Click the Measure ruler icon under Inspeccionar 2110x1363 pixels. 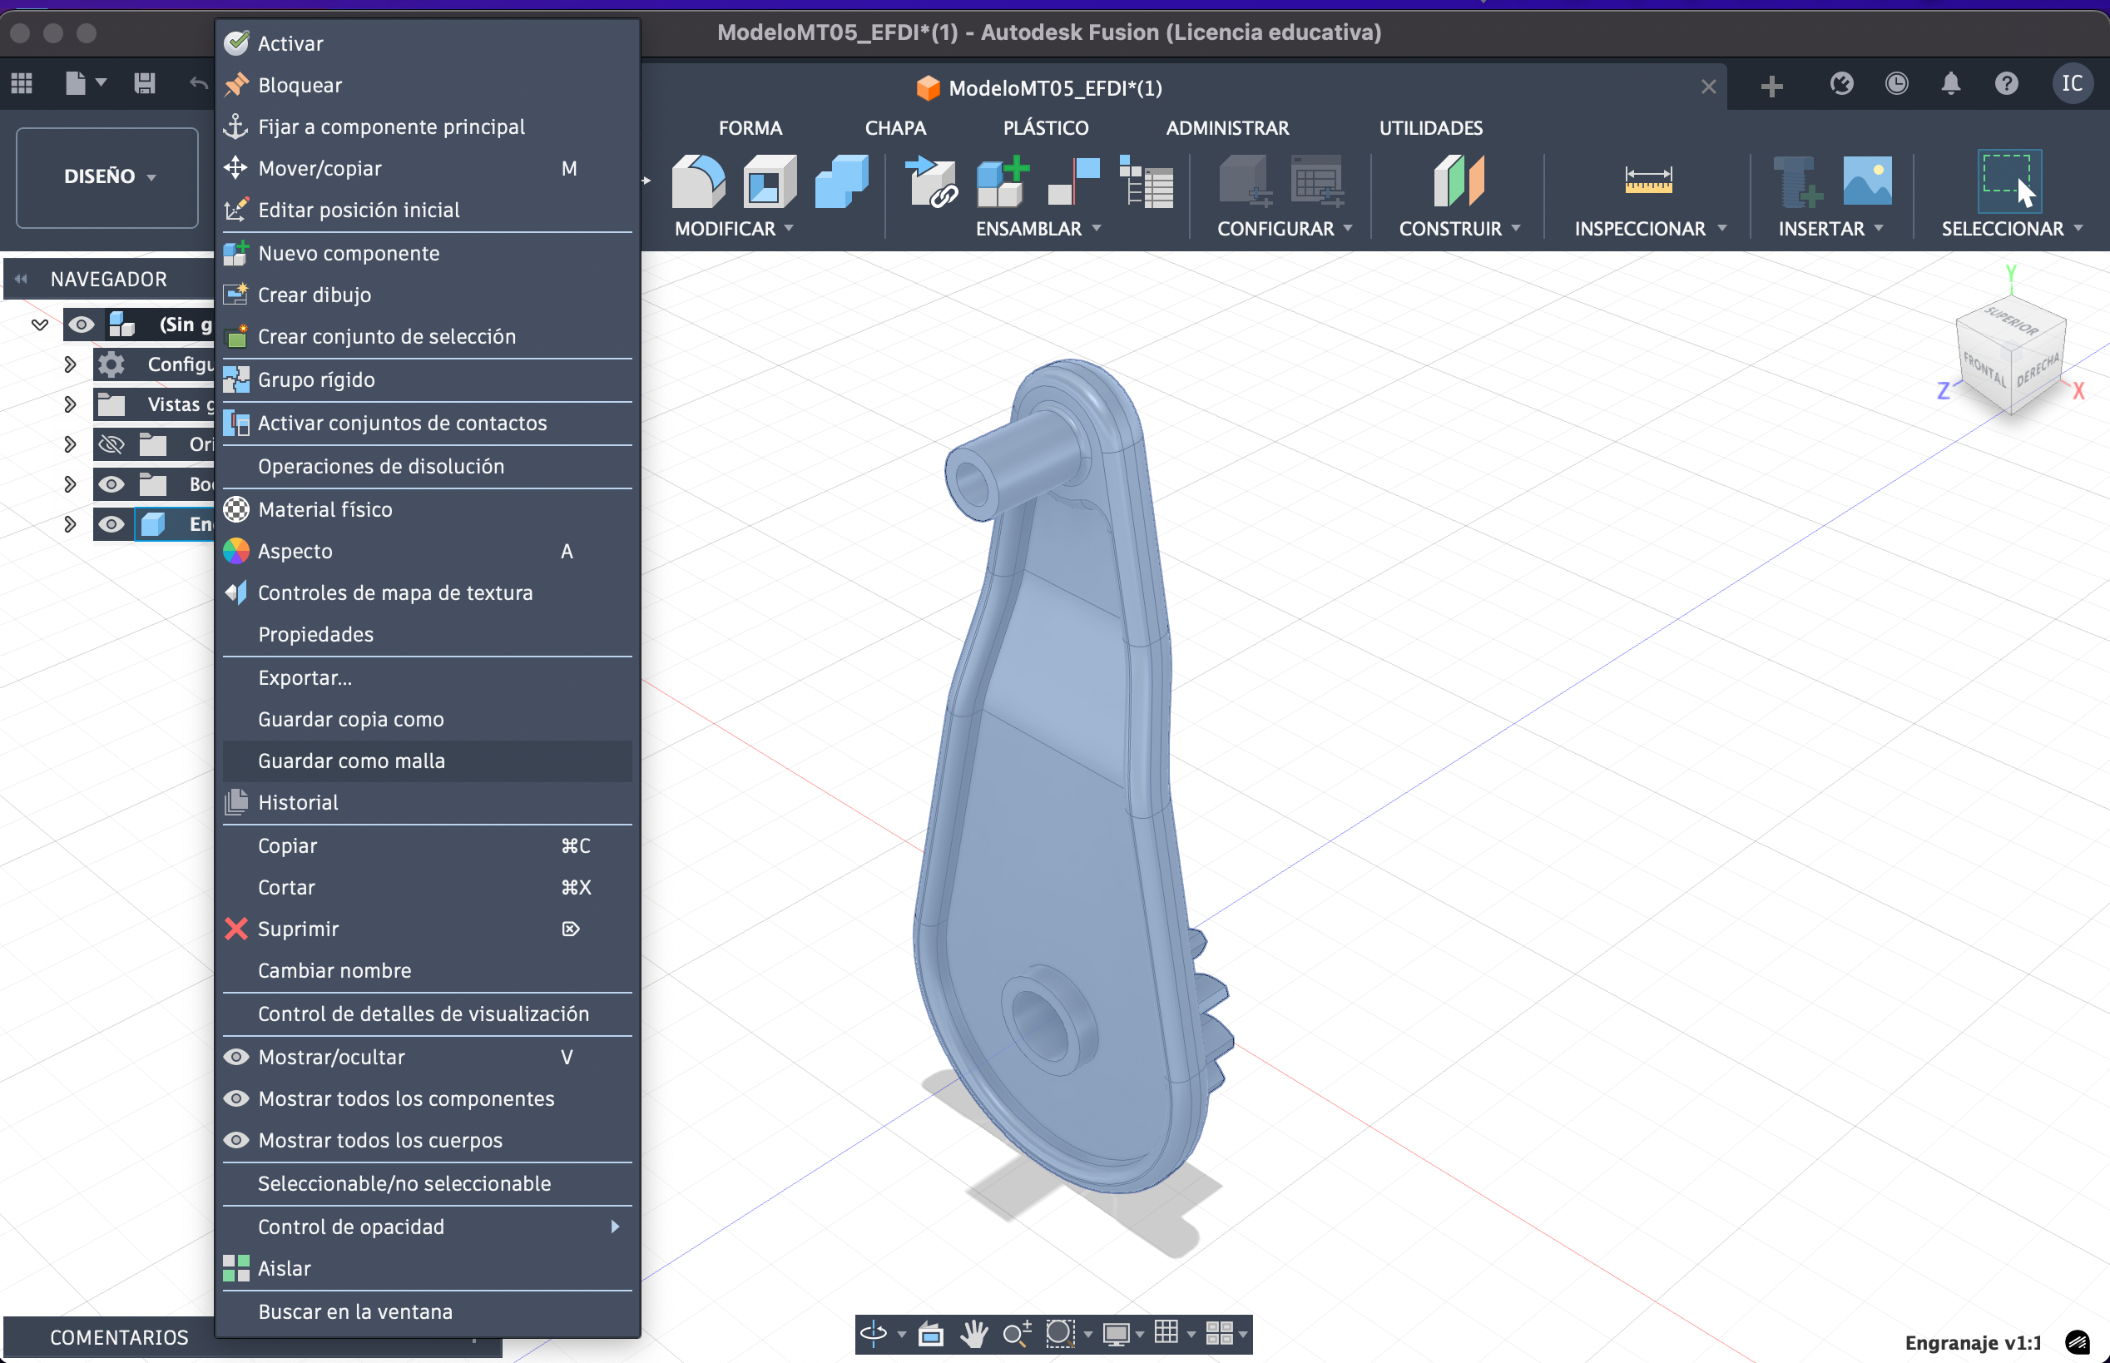[1647, 181]
